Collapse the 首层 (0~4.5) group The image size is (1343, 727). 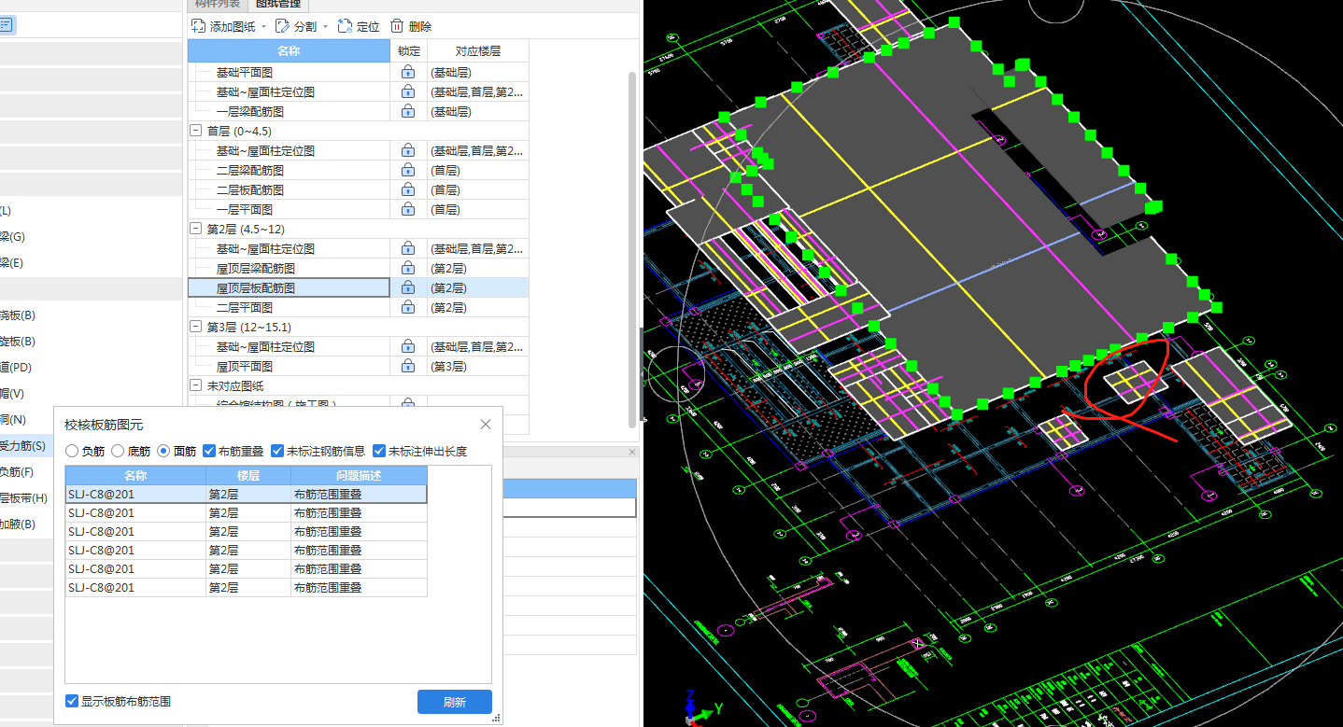click(195, 131)
